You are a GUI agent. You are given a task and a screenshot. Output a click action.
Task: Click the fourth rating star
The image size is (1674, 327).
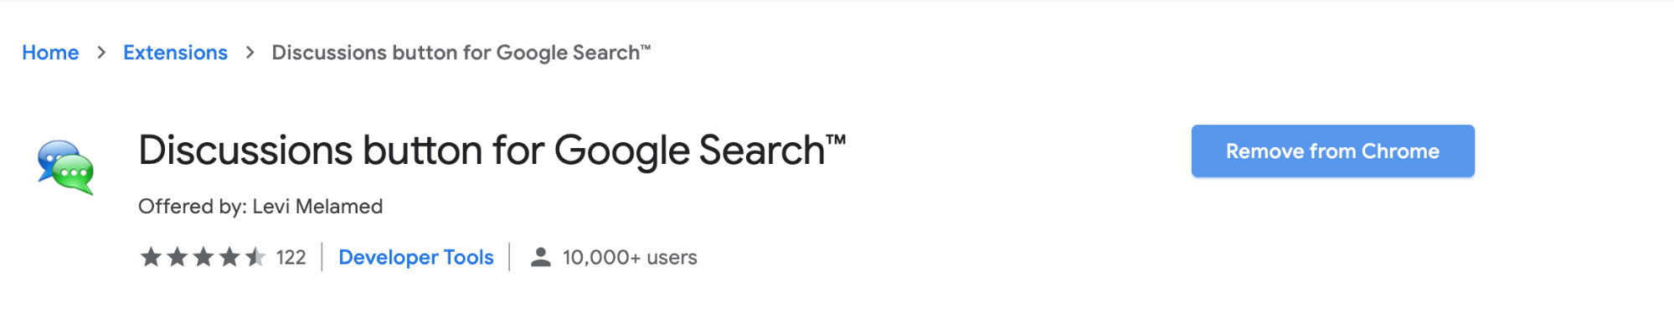click(x=229, y=257)
